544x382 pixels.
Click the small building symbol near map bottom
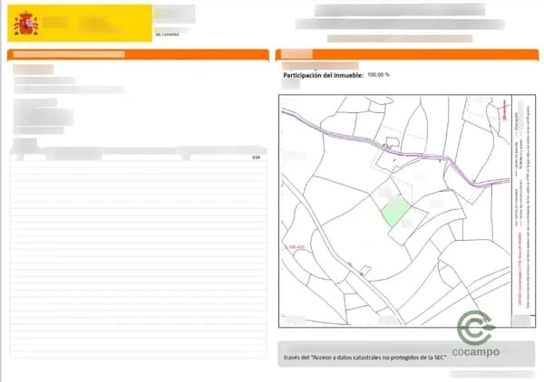pyautogui.click(x=363, y=269)
